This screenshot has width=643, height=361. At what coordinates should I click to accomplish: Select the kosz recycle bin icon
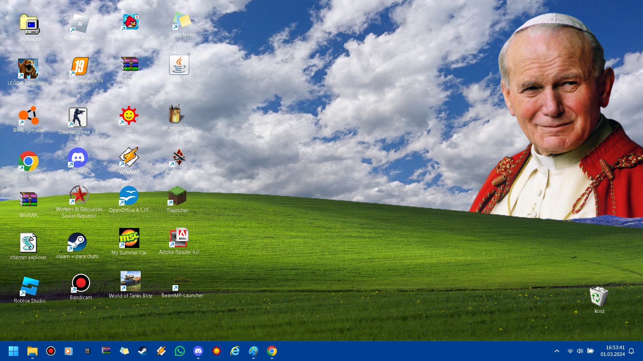click(599, 296)
